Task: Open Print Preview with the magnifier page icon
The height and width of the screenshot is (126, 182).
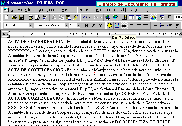Action: (38, 17)
